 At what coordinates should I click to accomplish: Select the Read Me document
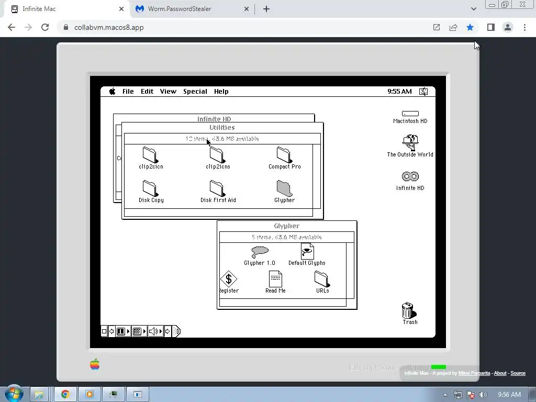tap(275, 279)
